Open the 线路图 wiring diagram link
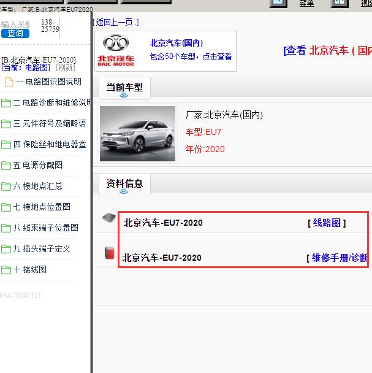The width and height of the screenshot is (372, 373). click(x=327, y=223)
